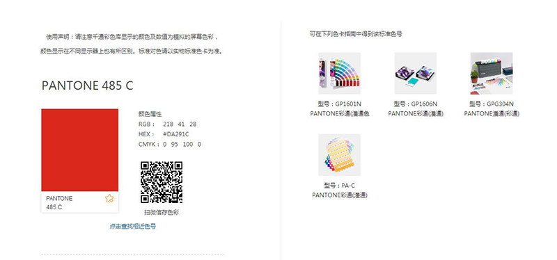Click the RGB value 218 41 28
Image resolution: width=557 pixels, height=260 pixels.
tap(180, 124)
